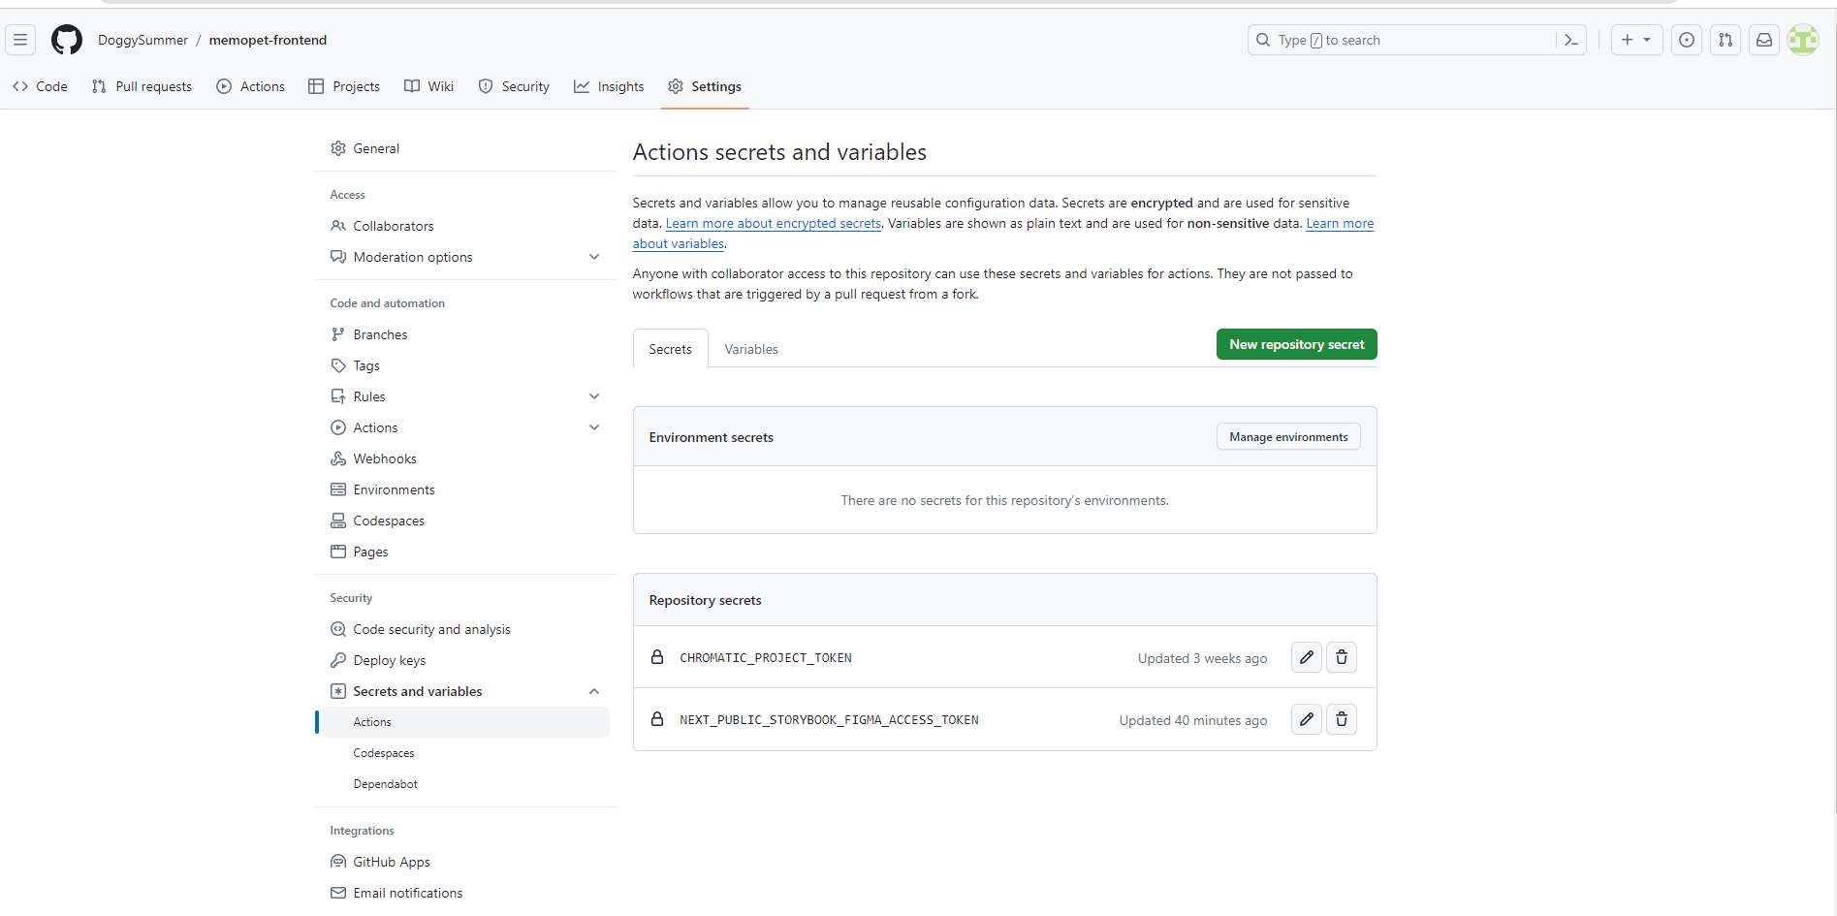Open the notifications inbox icon

coord(1764,40)
